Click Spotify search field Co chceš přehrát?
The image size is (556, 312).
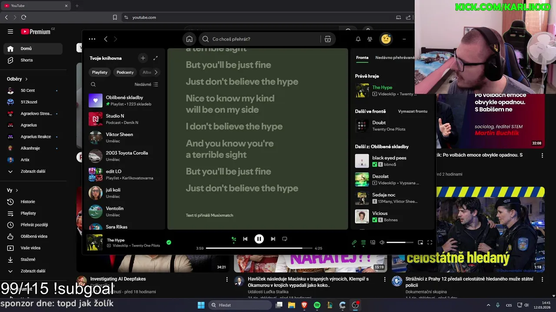[261, 39]
